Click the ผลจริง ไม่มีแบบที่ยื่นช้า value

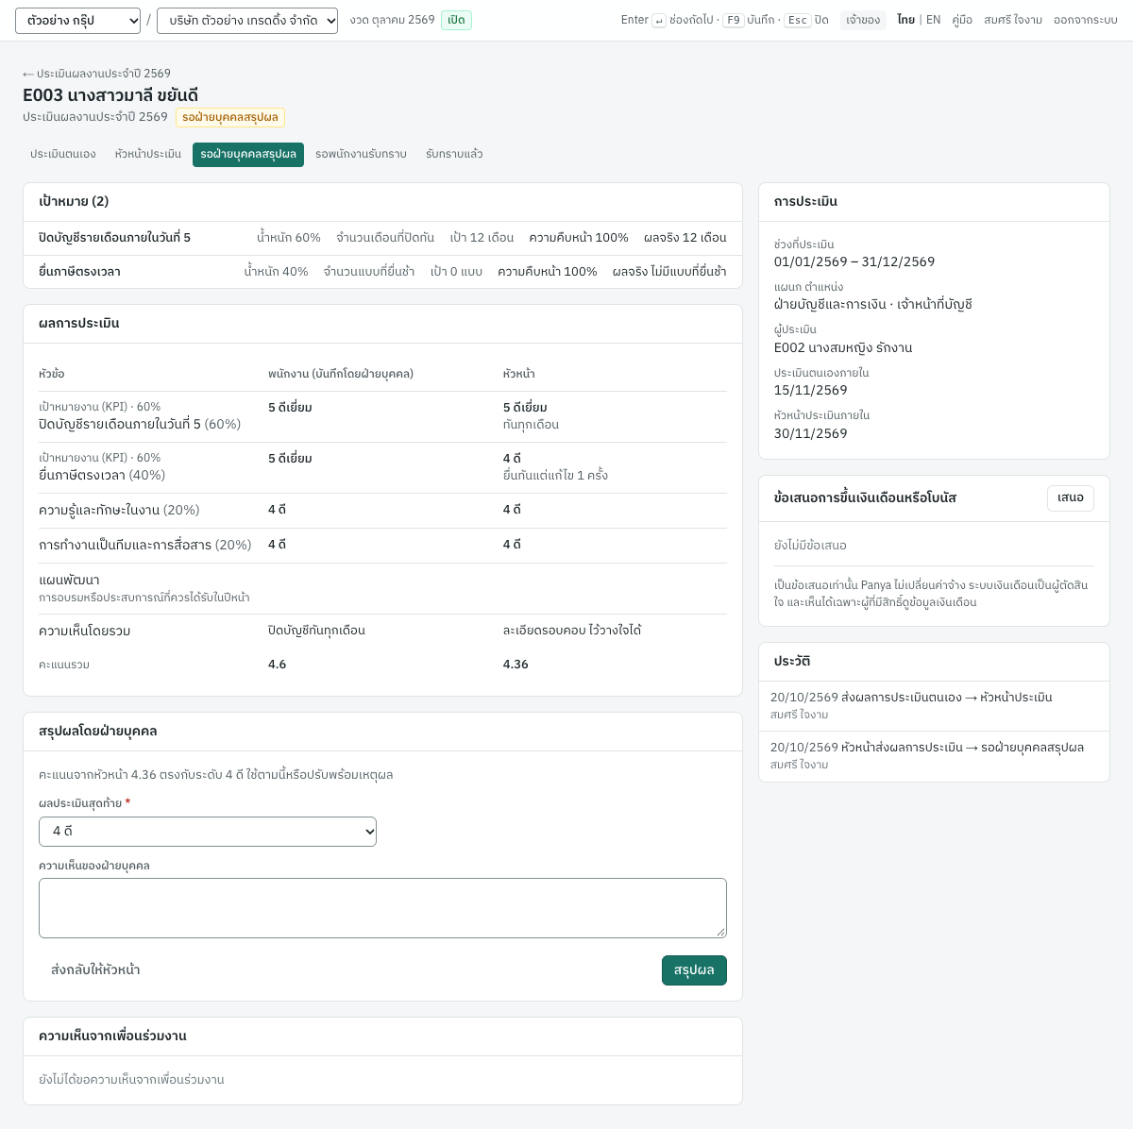tap(669, 272)
